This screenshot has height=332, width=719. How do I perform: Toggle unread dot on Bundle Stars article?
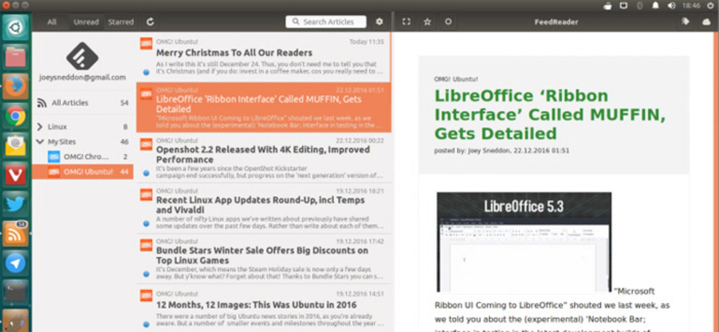146,274
